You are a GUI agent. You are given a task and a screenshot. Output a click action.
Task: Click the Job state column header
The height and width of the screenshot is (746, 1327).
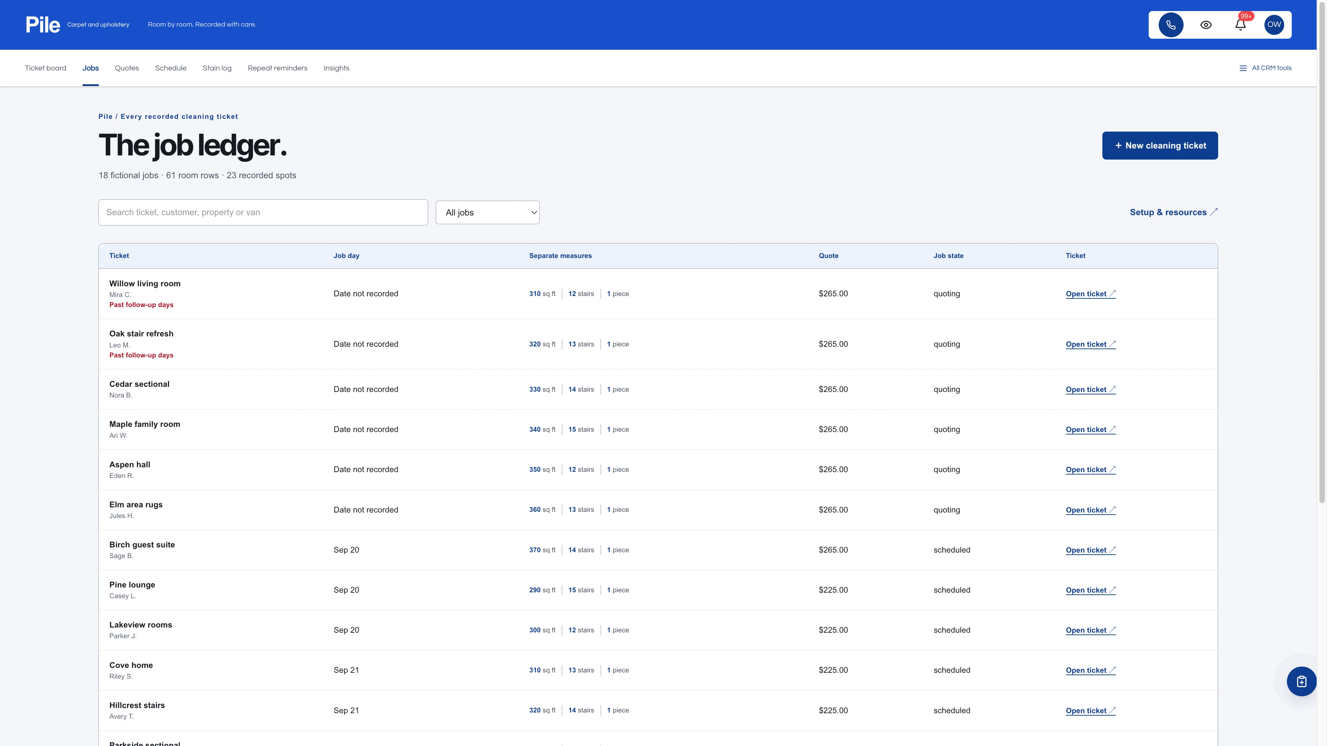[948, 256]
